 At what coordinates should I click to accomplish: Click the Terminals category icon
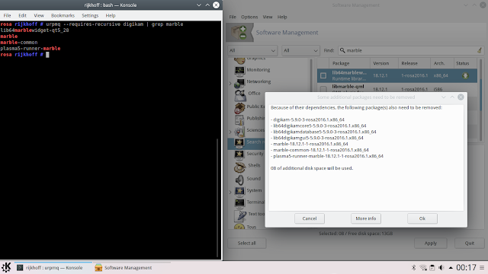point(239,203)
